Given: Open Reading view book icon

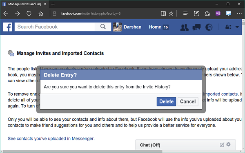Looking at the screenshot, I should pos(163,13).
